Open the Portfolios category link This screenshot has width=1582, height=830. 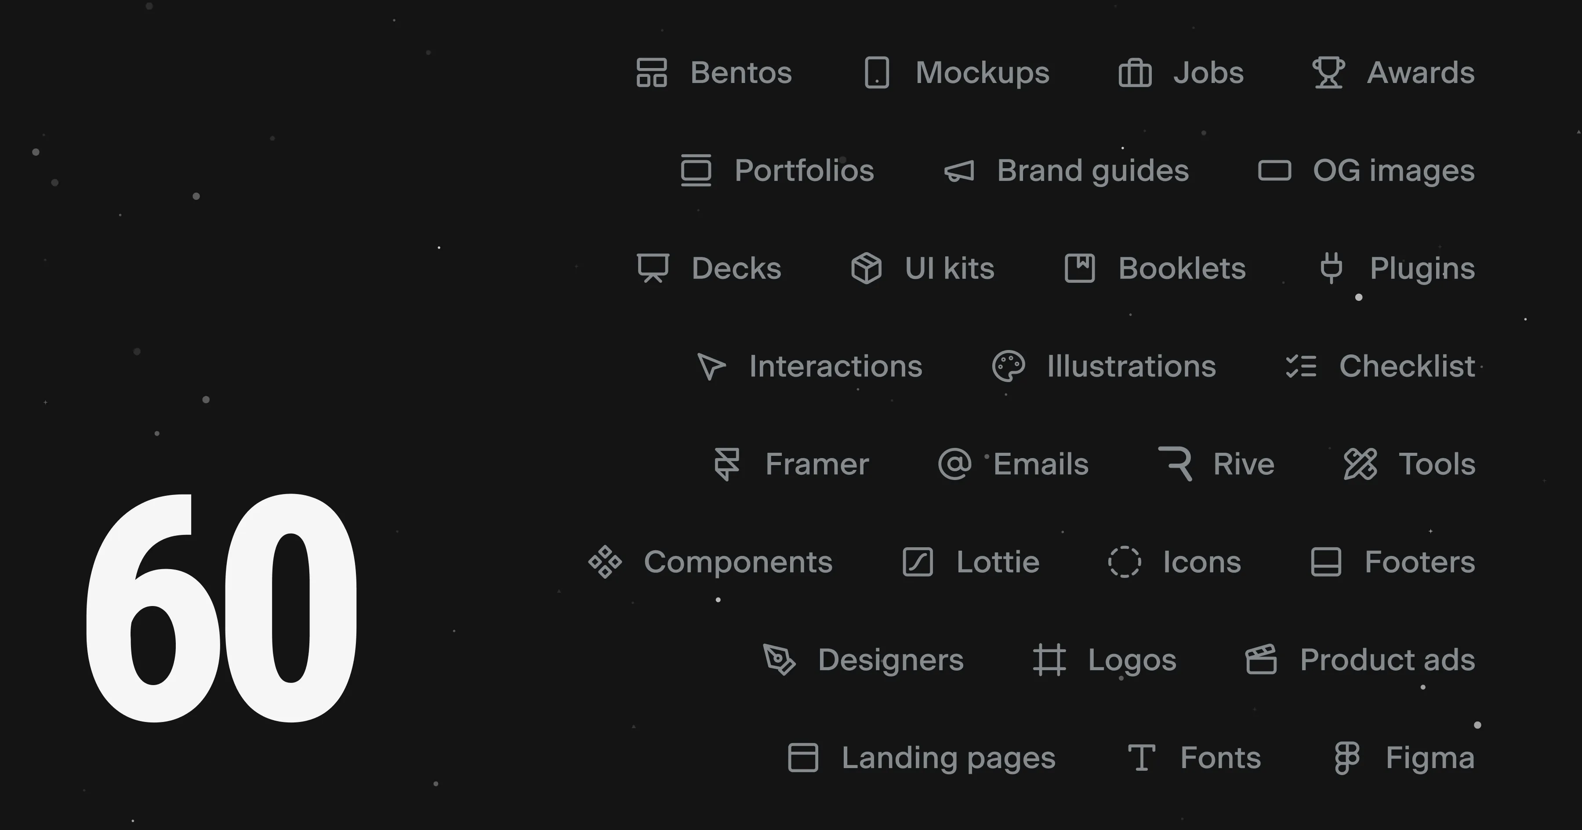[x=804, y=171]
